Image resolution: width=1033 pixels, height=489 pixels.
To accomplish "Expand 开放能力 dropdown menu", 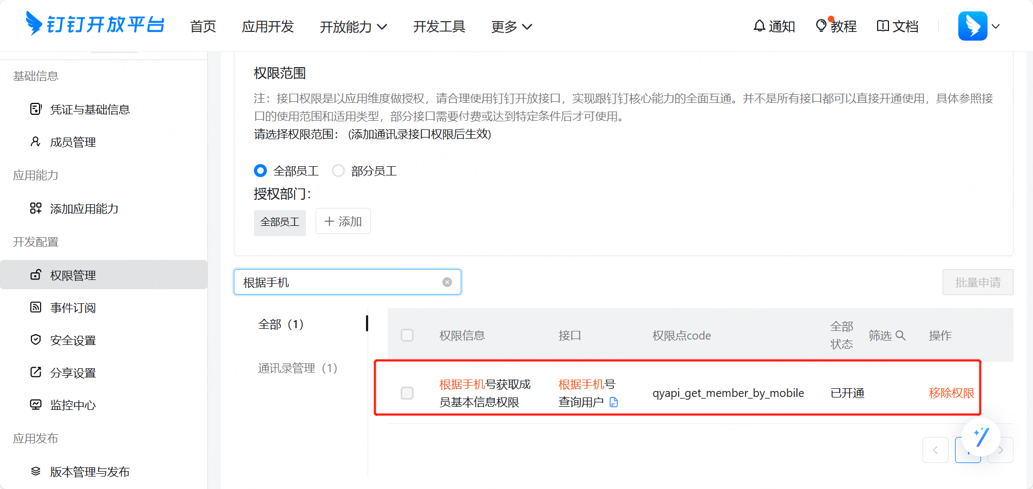I will [354, 27].
